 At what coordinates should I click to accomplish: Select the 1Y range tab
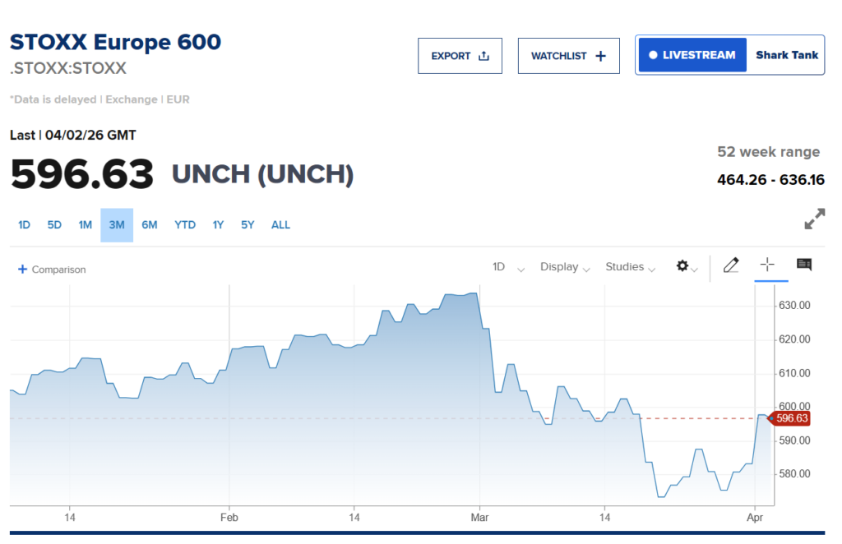(218, 225)
